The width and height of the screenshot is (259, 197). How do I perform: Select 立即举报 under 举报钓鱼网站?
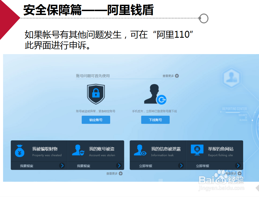click(203, 166)
